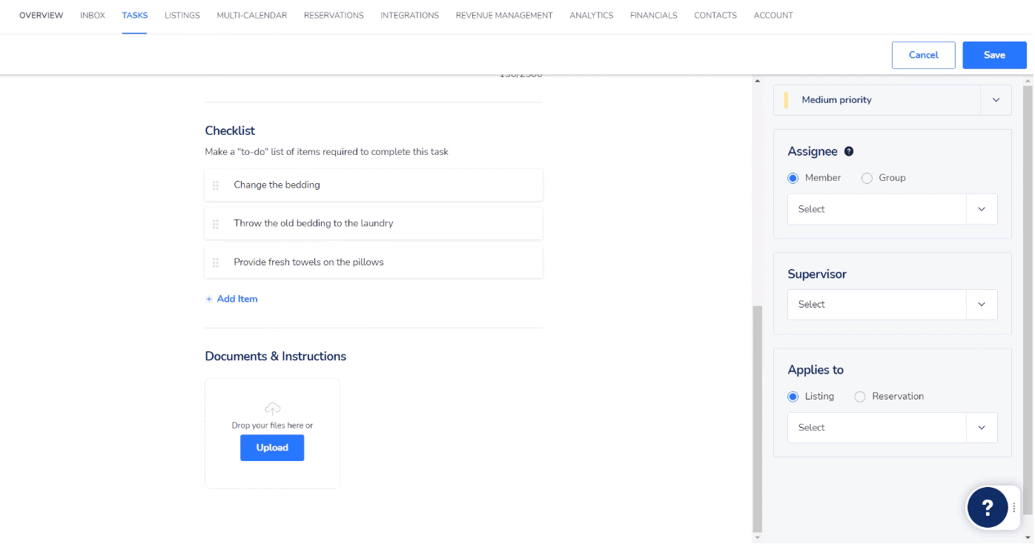Choose the Reservation radio option
This screenshot has height=547, width=1035.
[860, 397]
